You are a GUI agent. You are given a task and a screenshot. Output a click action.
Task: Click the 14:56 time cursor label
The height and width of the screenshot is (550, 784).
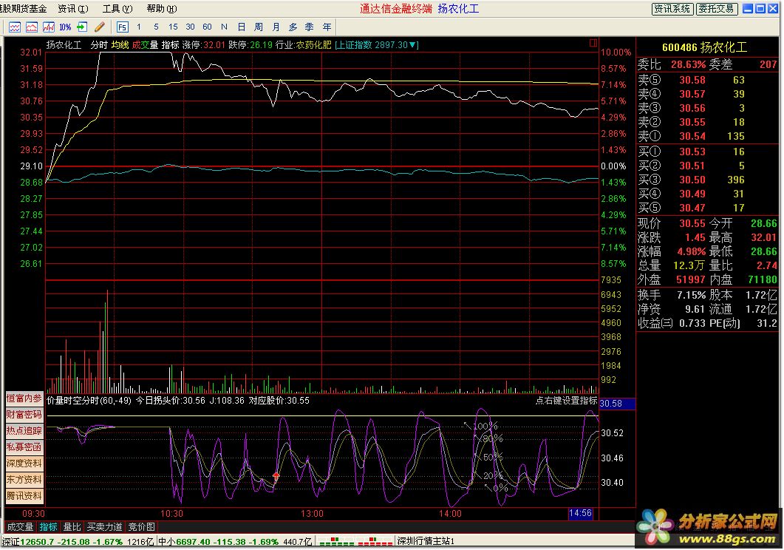tap(580, 513)
